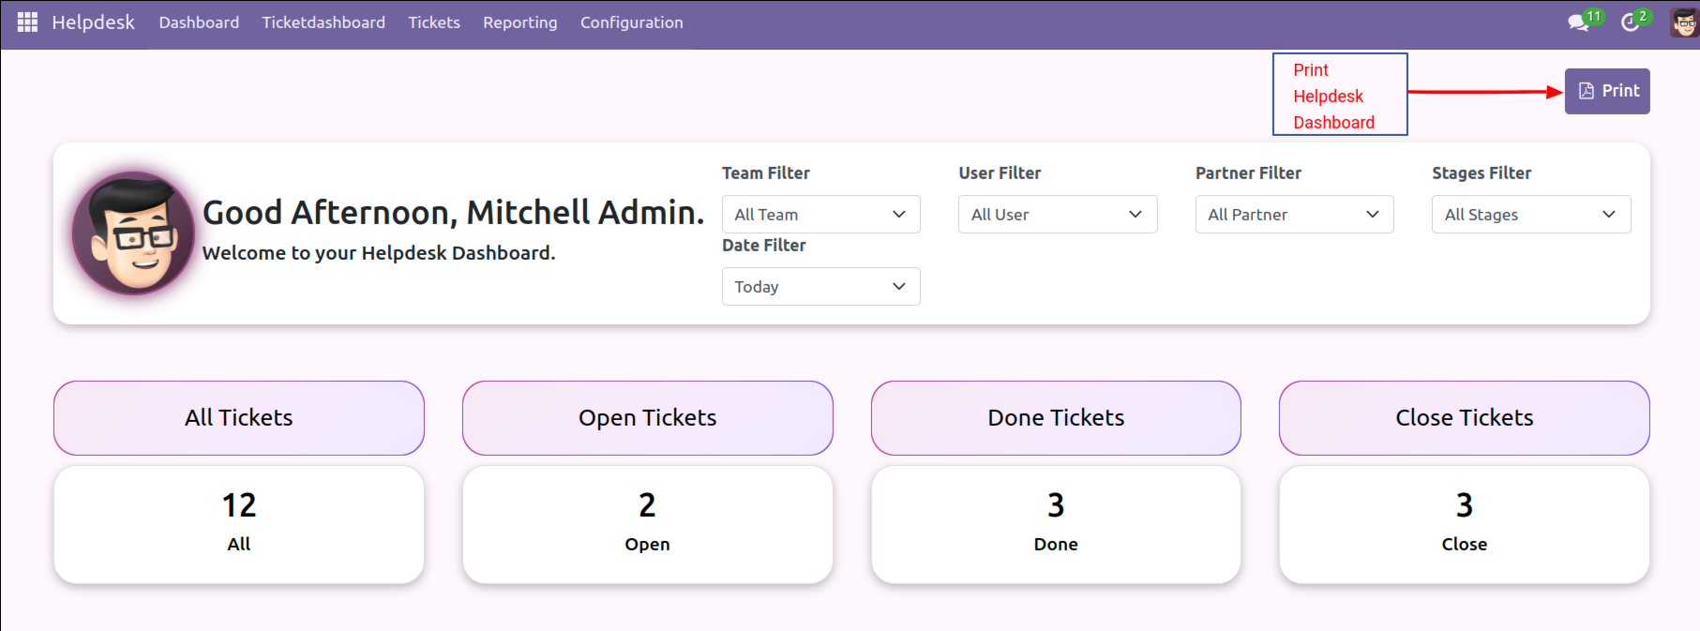Open the 12 All tickets count card
Viewport: 1700px width, 631px height.
(x=239, y=525)
